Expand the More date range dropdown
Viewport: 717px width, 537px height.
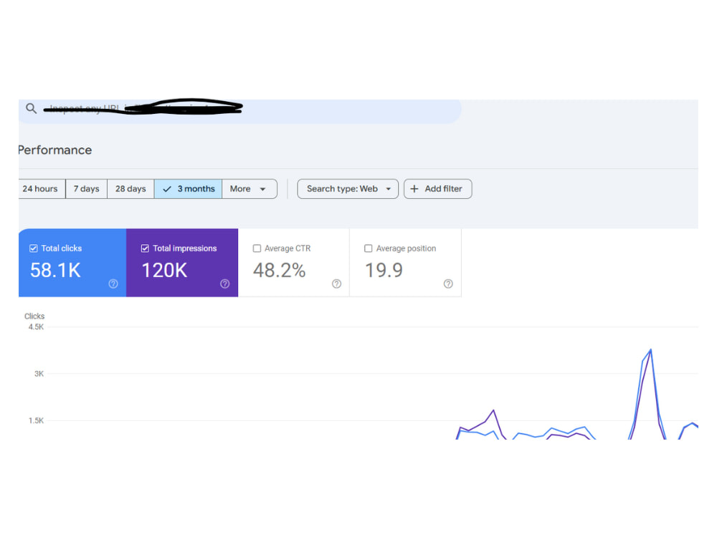click(250, 189)
